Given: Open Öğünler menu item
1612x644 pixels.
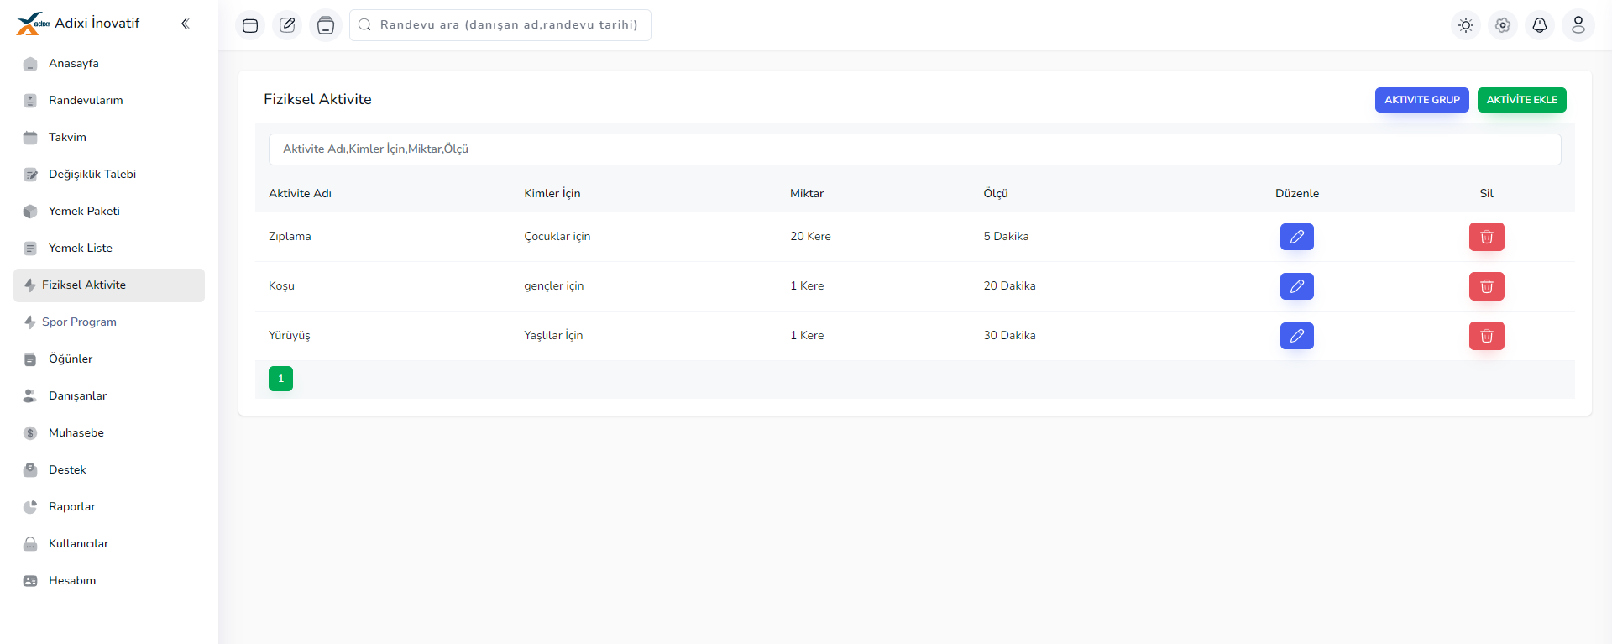Looking at the screenshot, I should [x=109, y=359].
